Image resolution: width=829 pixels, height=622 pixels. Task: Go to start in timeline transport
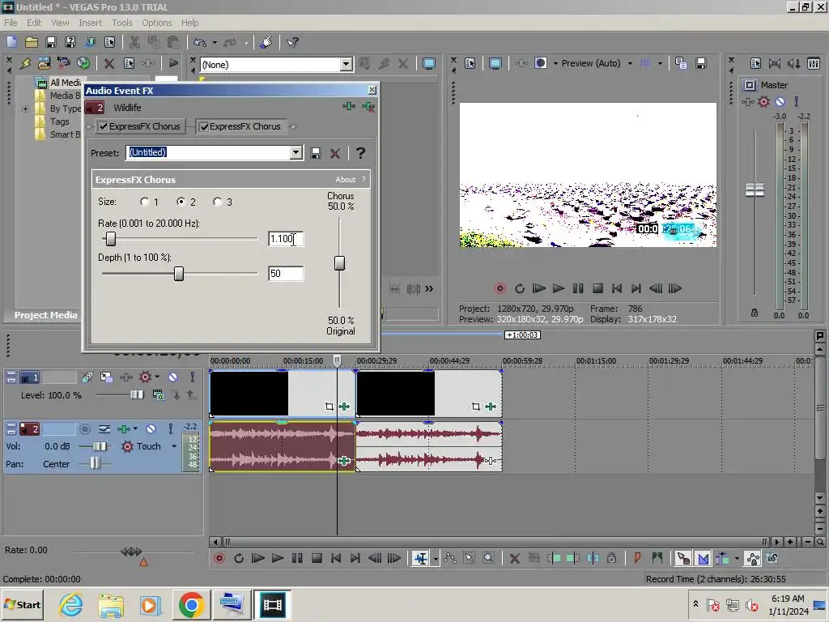point(336,558)
